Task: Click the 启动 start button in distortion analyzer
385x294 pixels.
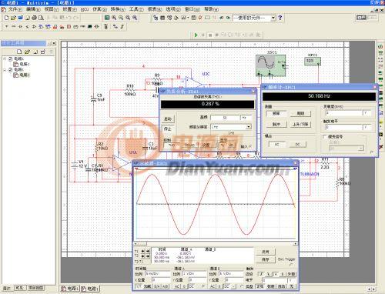Action: [168, 119]
